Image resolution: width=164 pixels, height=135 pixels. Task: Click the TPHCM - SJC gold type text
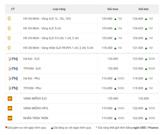coord(32,69)
